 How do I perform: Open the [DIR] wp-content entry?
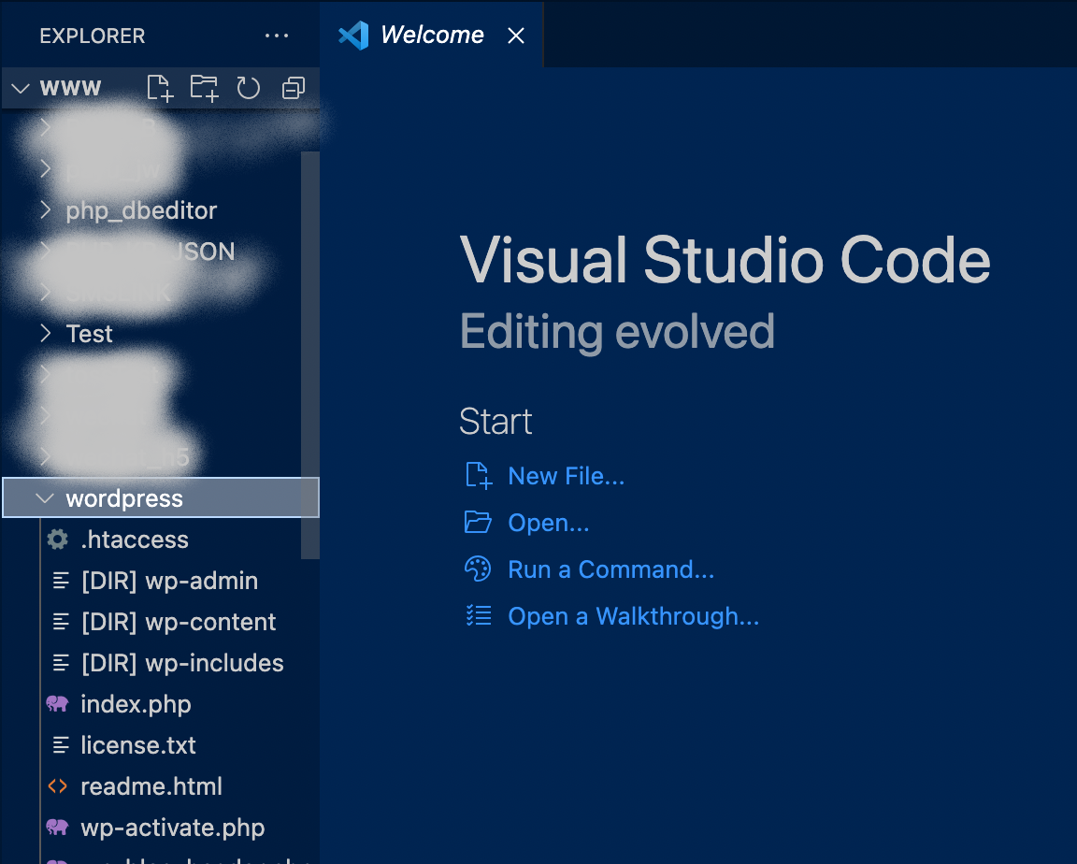[179, 622]
